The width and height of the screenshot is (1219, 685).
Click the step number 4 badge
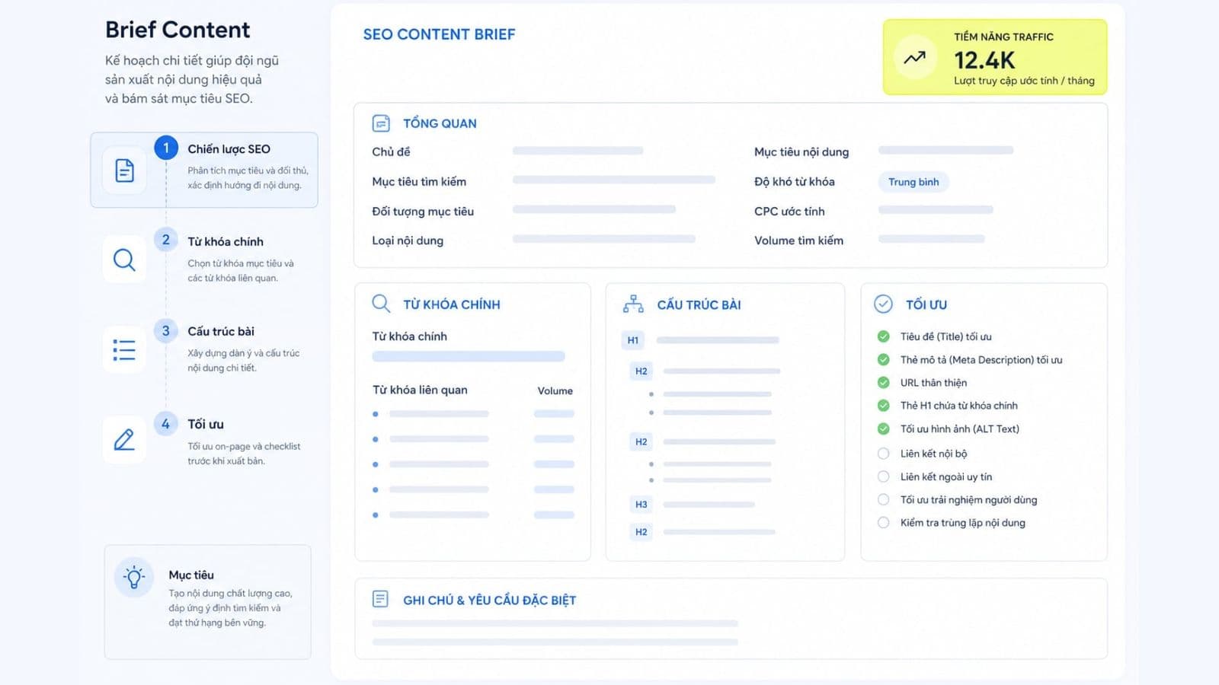point(166,424)
